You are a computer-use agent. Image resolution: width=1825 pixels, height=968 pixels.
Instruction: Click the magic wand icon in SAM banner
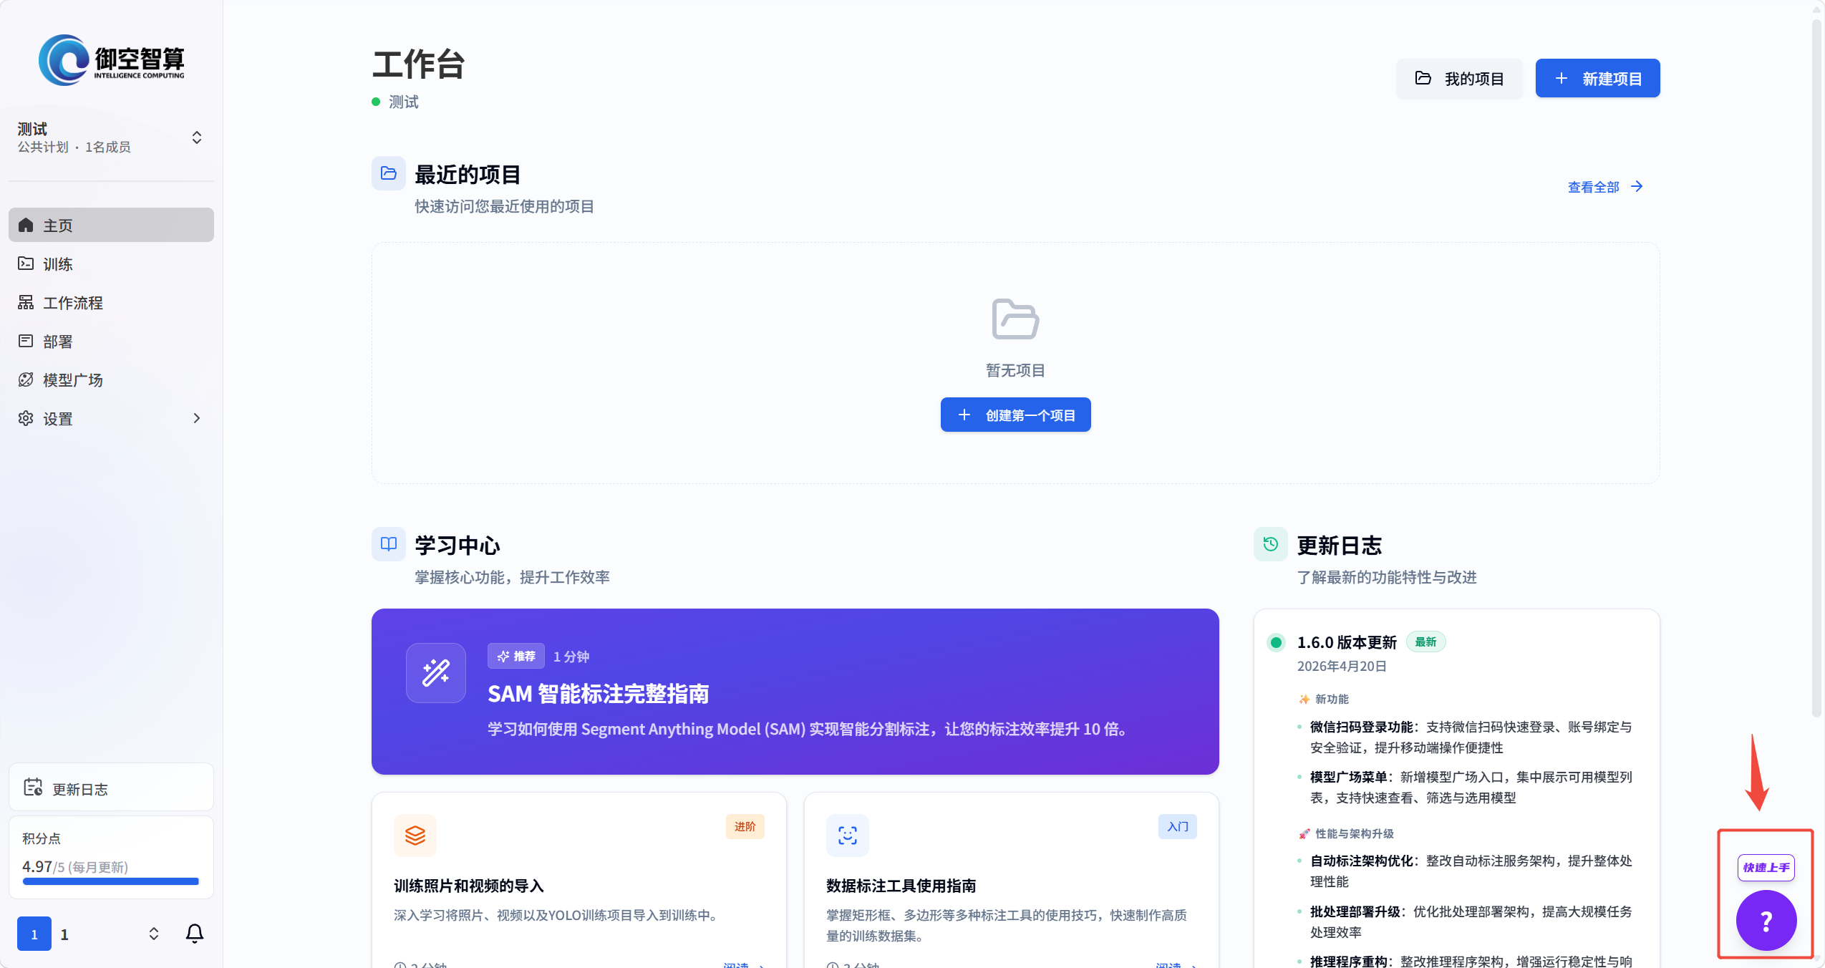[x=436, y=673]
